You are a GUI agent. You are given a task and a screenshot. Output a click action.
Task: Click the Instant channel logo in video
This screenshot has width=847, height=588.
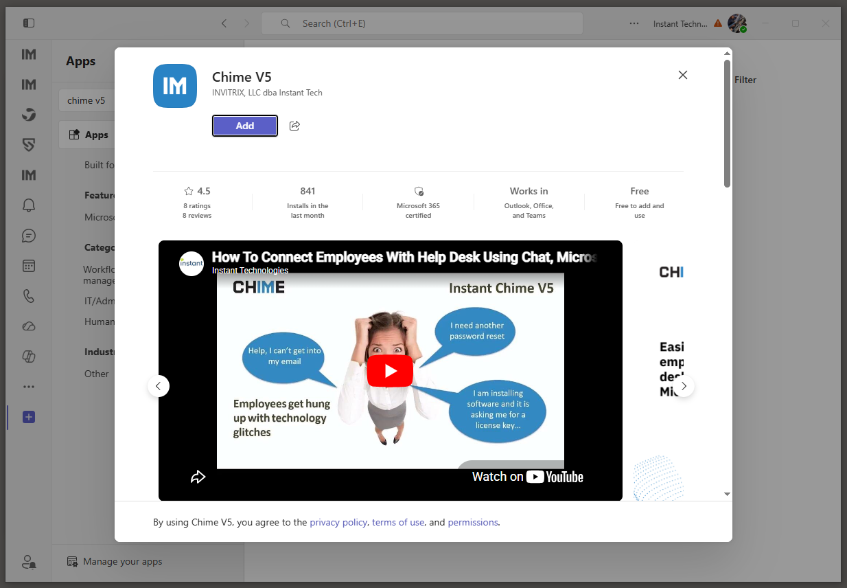pyautogui.click(x=192, y=264)
